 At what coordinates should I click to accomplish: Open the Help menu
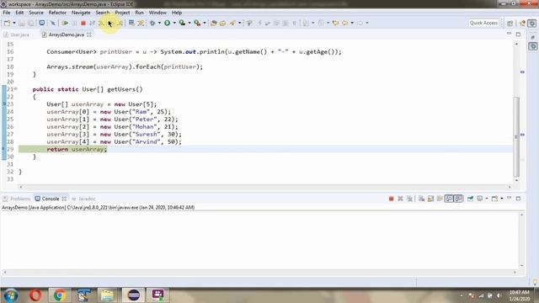(x=177, y=13)
